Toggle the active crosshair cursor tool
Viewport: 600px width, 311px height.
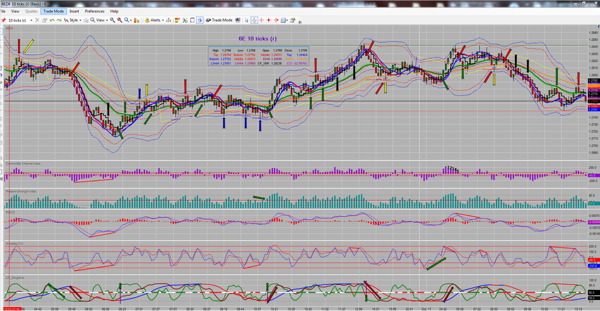(254, 20)
